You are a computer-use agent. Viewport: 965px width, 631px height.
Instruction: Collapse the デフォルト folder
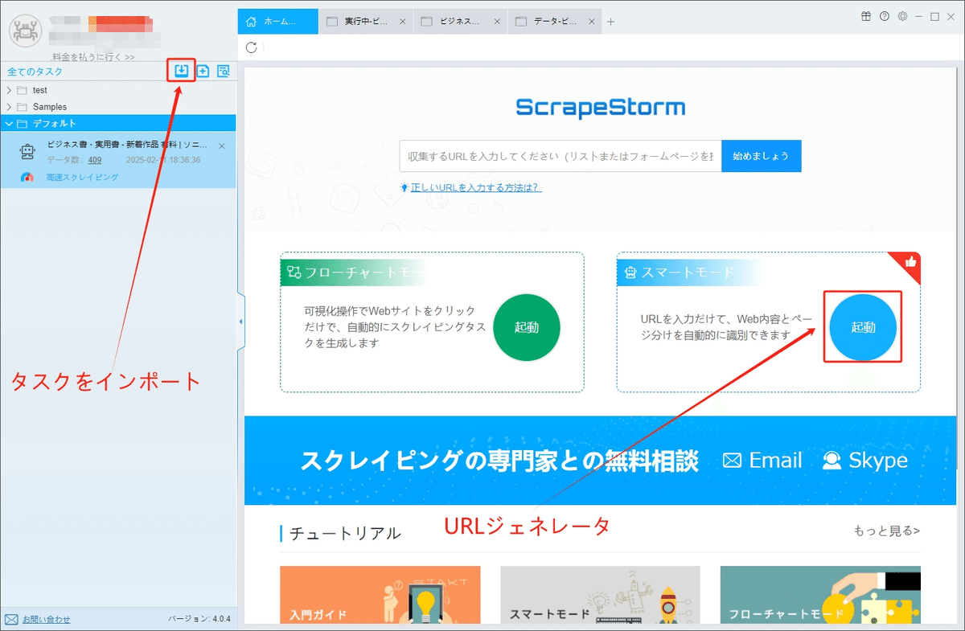[x=9, y=123]
